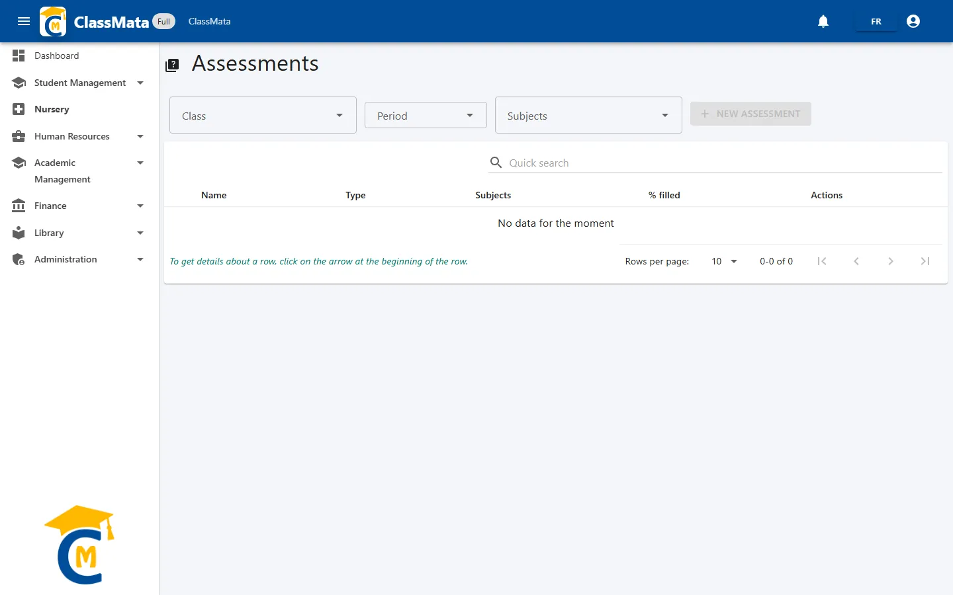Screen dimensions: 953x595
Task: Sort by the Type column header
Action: coord(355,195)
